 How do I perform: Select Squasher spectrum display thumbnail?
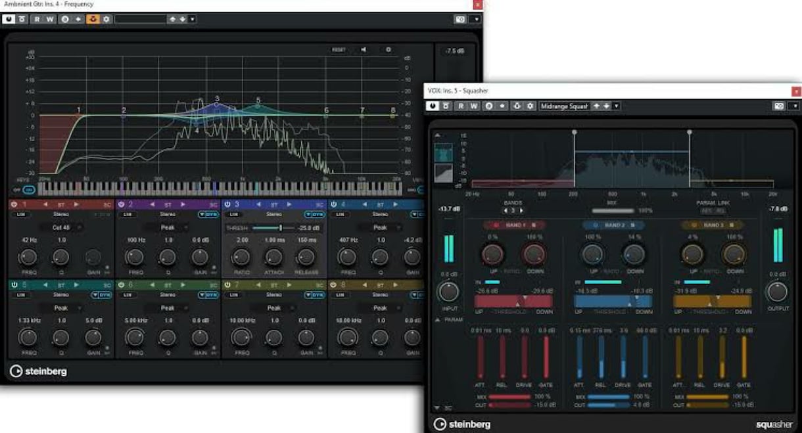(444, 154)
